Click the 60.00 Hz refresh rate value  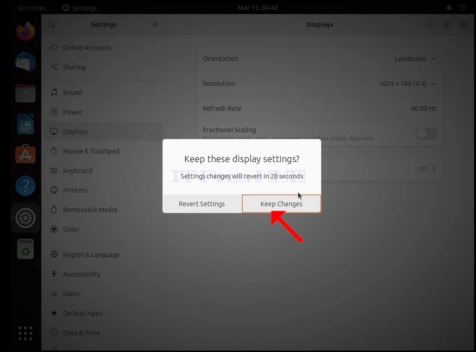pos(424,108)
